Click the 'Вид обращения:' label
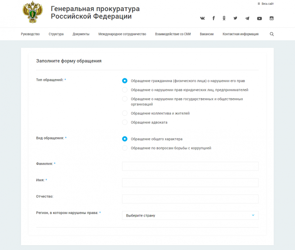 pyautogui.click(x=50, y=138)
